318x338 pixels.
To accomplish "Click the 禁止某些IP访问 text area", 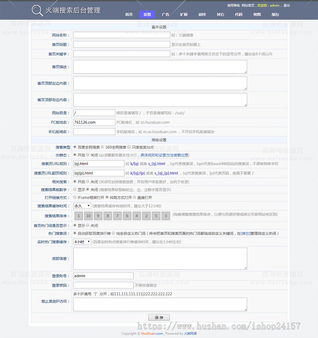I will click(x=160, y=304).
